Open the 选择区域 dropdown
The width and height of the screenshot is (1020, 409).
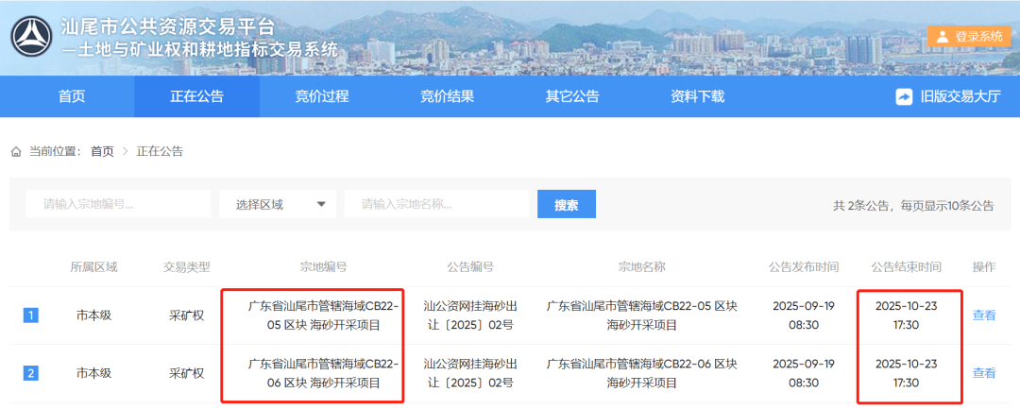(276, 204)
